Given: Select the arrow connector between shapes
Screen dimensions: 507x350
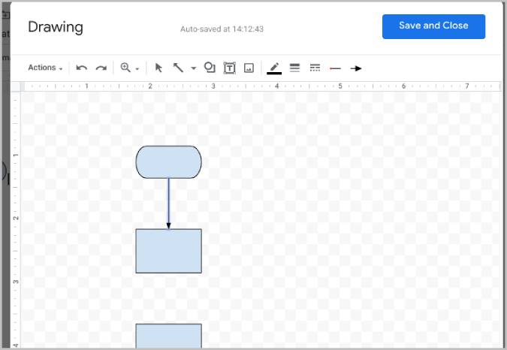Looking at the screenshot, I should 168,203.
